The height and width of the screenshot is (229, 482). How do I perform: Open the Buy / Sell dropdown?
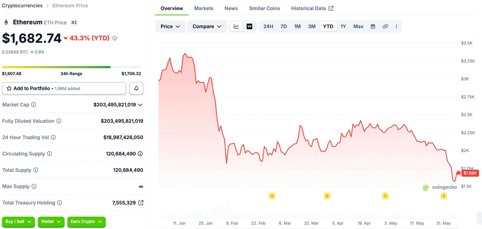pos(18,221)
